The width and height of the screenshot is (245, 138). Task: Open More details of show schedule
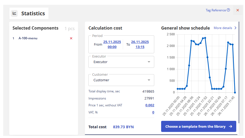tap(223, 28)
